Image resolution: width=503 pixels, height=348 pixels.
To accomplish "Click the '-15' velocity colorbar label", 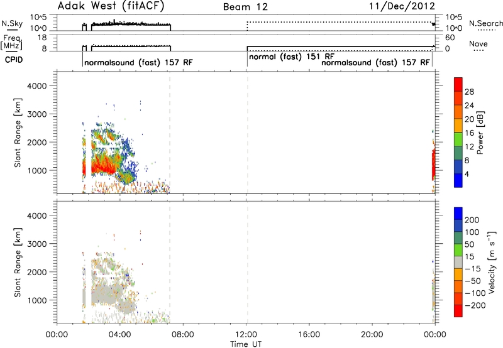I will pyautogui.click(x=473, y=269).
